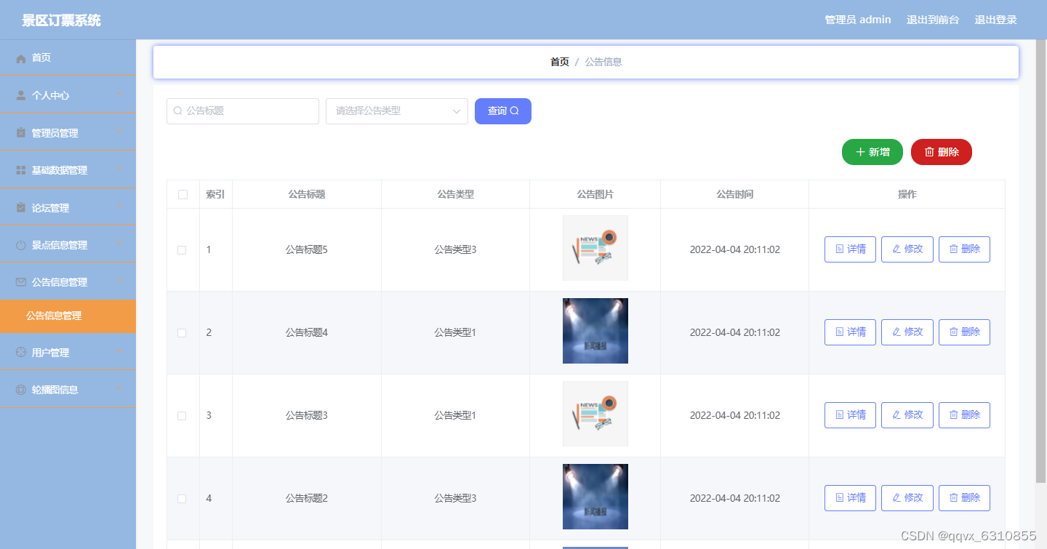Click the trash icon on red 删除 button
1047x549 pixels.
pos(929,152)
